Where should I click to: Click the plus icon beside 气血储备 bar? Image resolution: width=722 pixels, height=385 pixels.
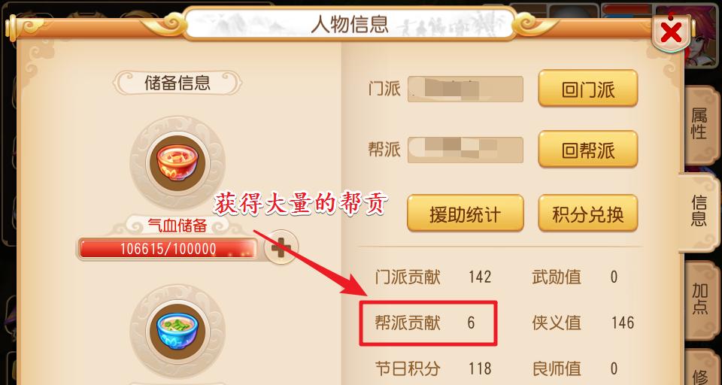(x=281, y=247)
